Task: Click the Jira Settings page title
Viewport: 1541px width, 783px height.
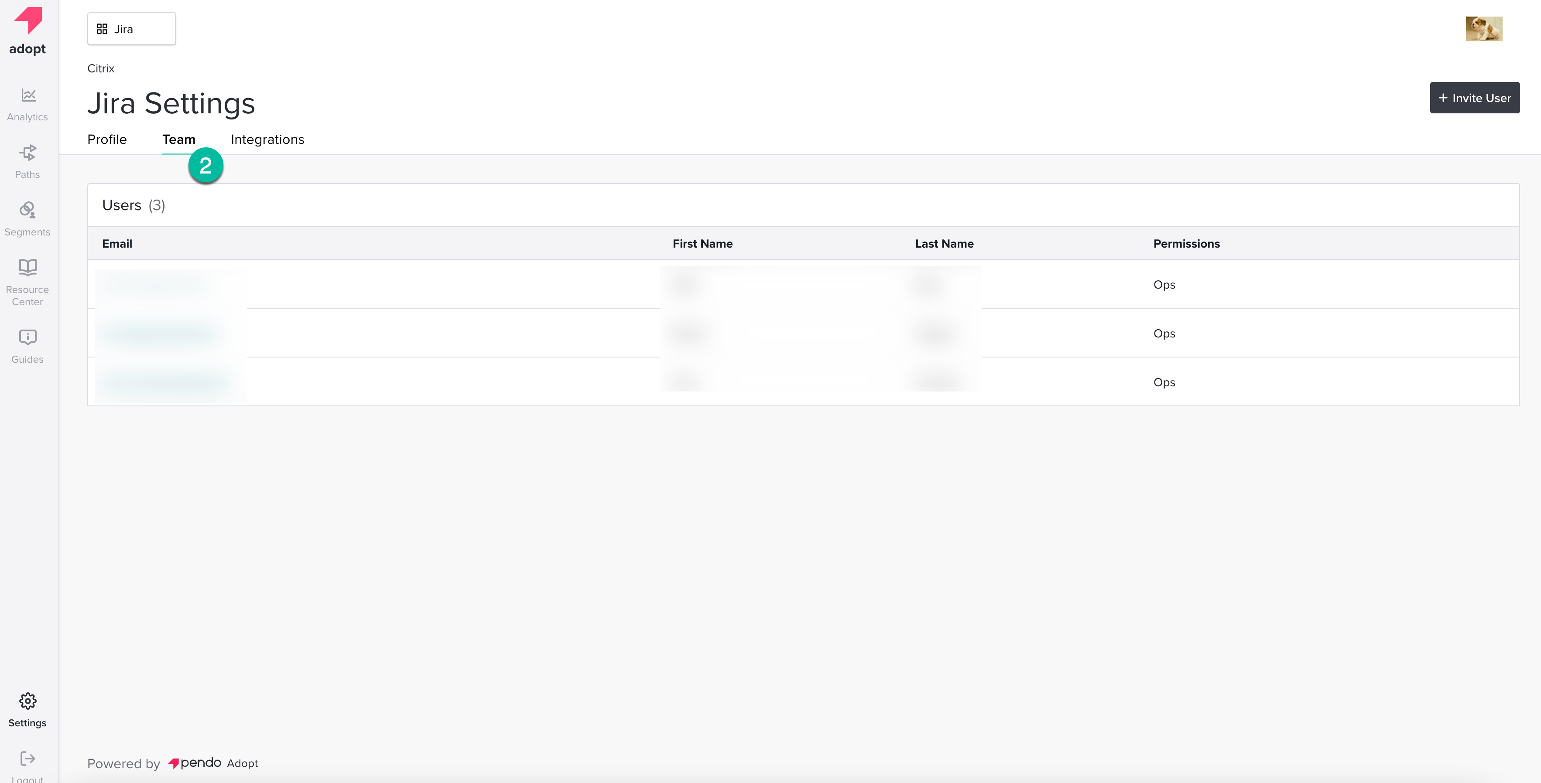Action: (x=171, y=103)
